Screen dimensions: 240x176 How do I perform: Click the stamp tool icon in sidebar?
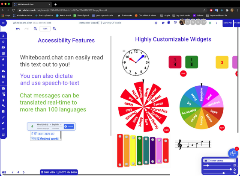[x=3, y=100]
